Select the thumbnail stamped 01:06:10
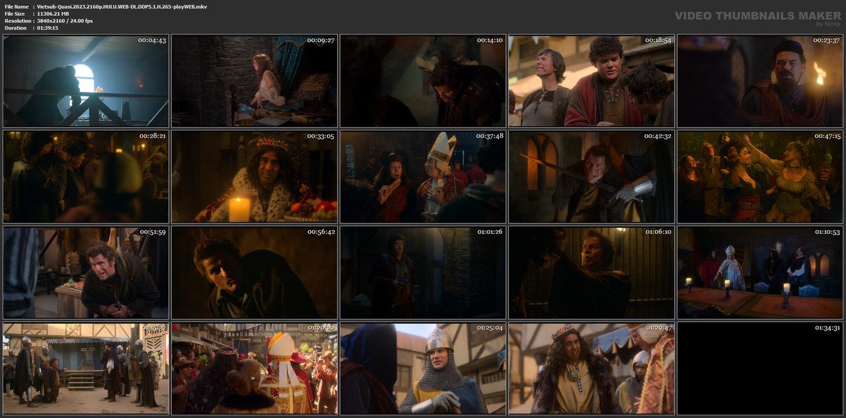This screenshot has height=418, width=846. [x=592, y=272]
